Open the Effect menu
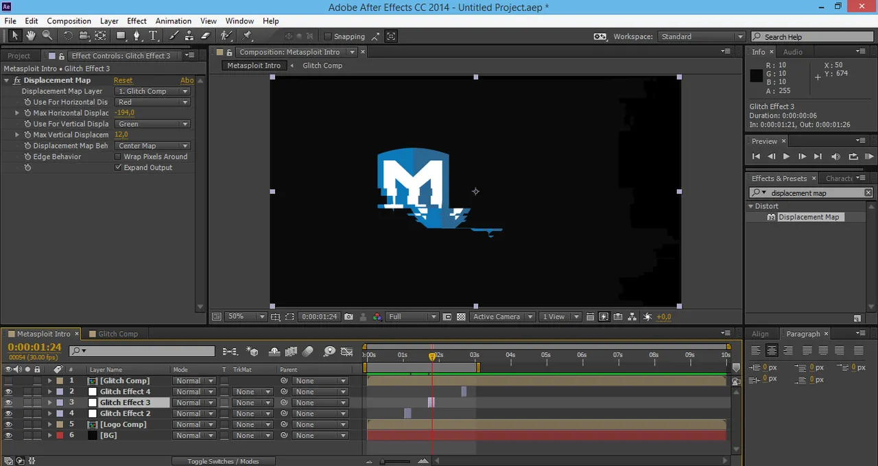The width and height of the screenshot is (878, 466). [137, 21]
